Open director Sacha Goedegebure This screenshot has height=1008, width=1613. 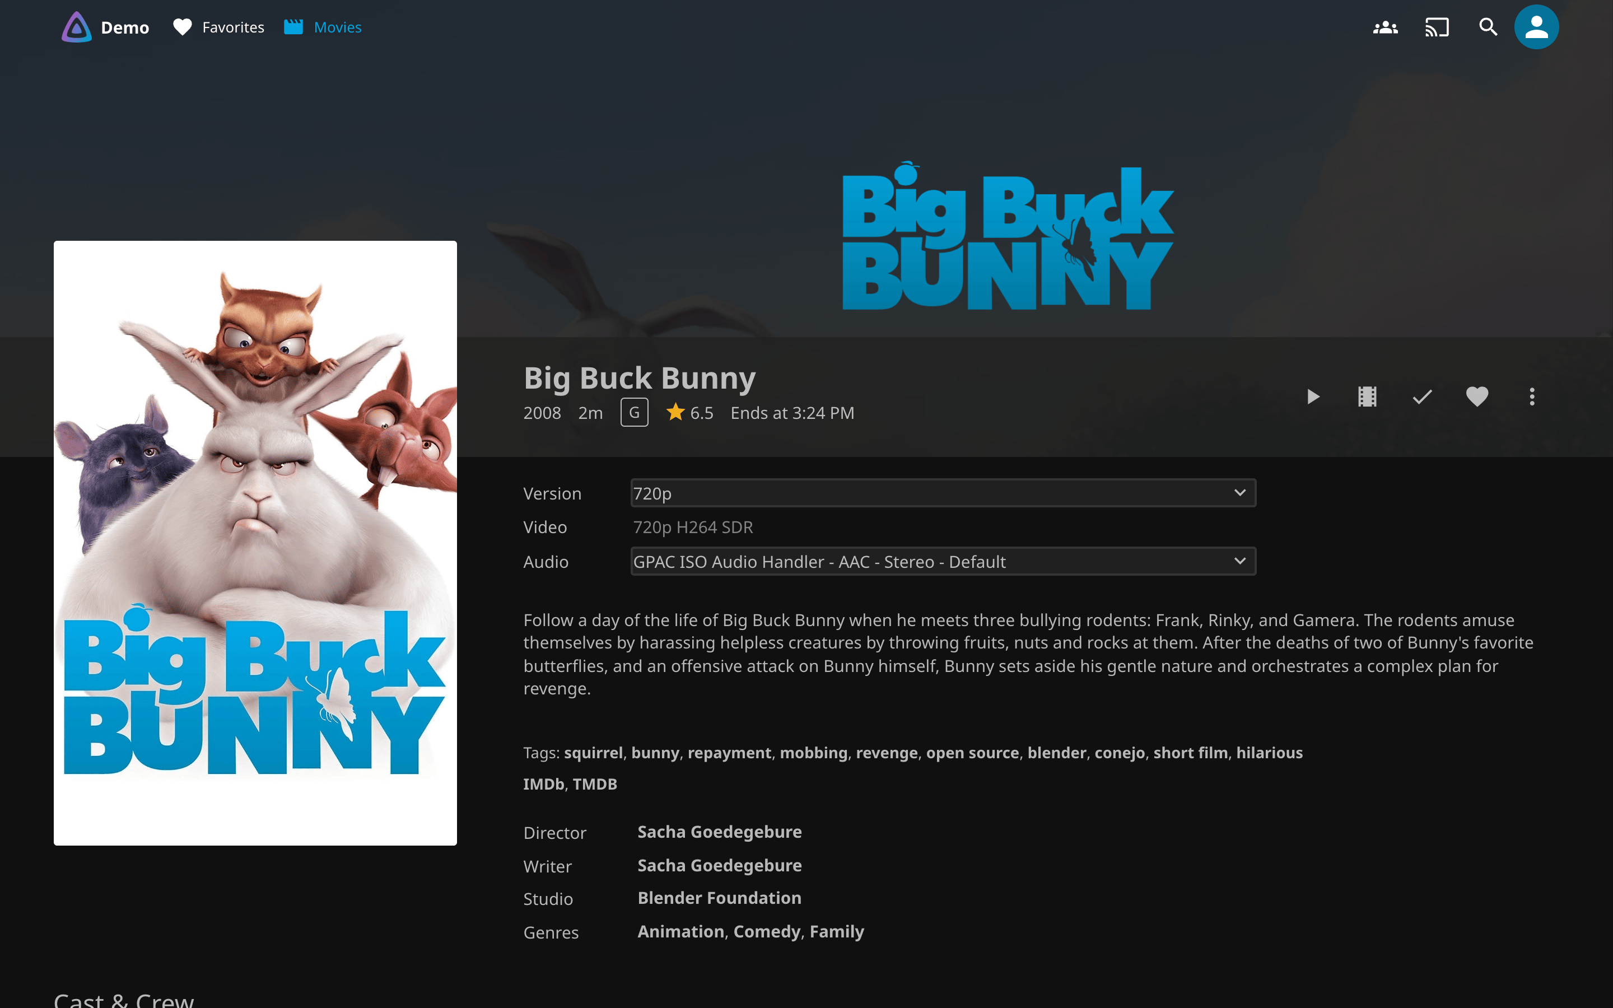pyautogui.click(x=719, y=832)
